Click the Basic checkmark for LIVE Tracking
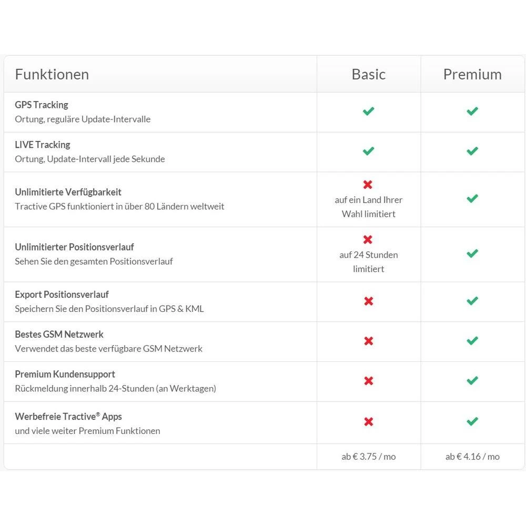 click(x=368, y=151)
